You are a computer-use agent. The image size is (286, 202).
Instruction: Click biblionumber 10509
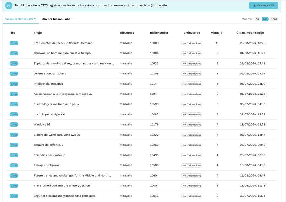click(154, 165)
